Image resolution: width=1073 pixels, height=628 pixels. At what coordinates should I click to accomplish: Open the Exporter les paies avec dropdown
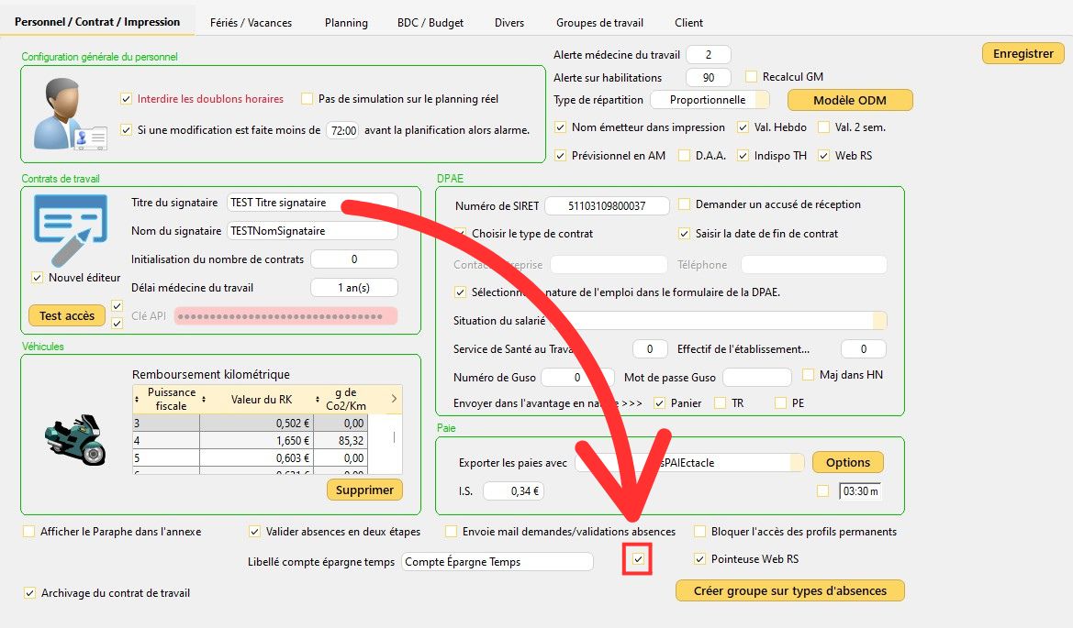[x=797, y=463]
